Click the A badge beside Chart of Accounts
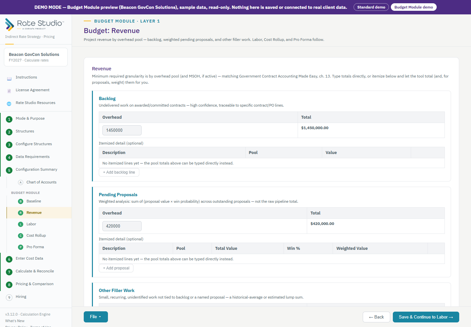 [x=21, y=182]
